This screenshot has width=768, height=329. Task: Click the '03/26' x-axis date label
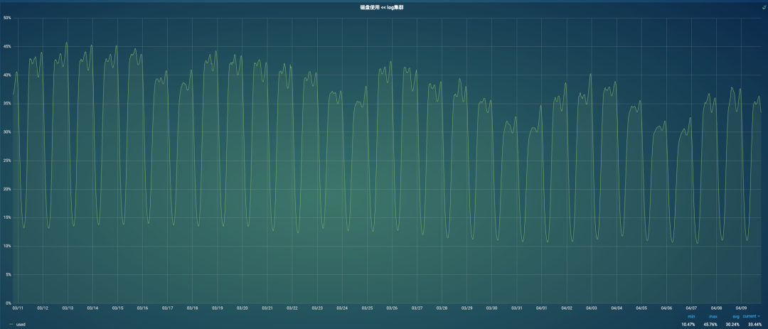point(392,308)
